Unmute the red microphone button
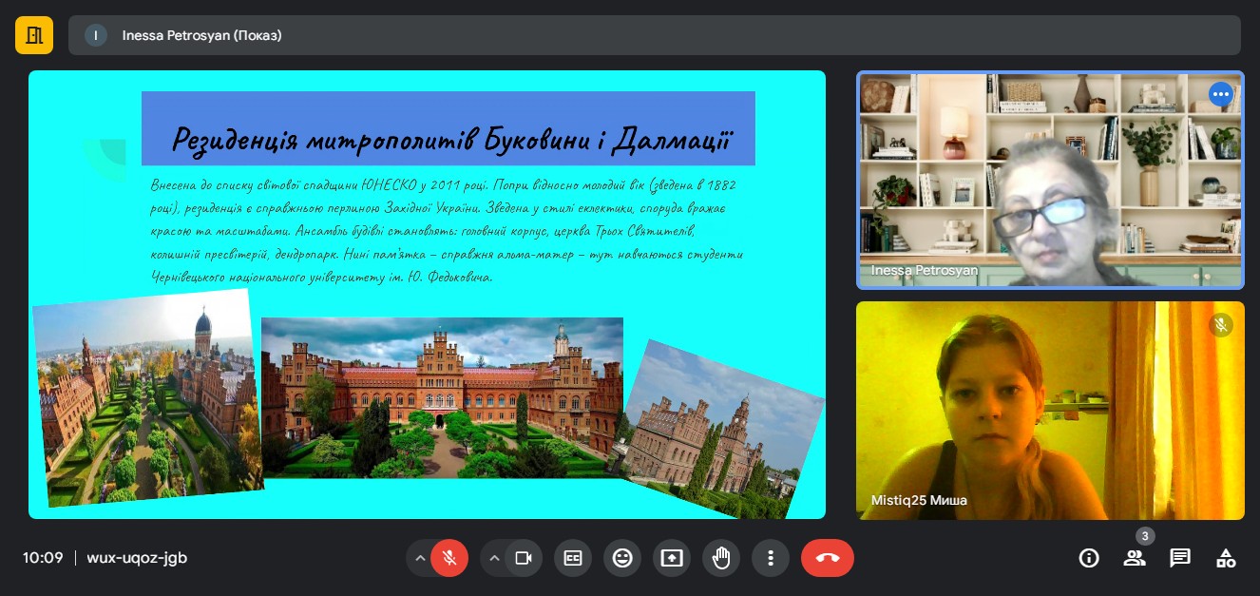The height and width of the screenshot is (596, 1260). coord(449,558)
